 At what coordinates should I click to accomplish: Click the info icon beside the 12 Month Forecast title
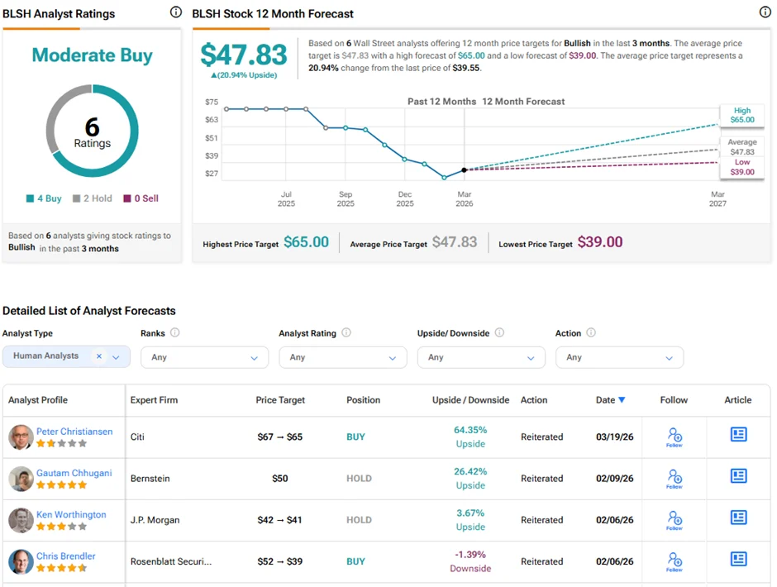coord(765,12)
